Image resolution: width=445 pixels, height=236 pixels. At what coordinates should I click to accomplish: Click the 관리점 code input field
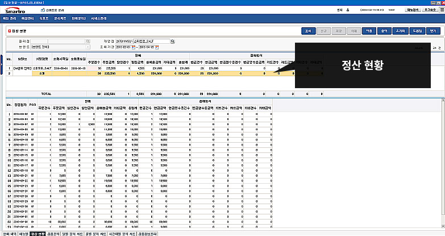click(39, 42)
